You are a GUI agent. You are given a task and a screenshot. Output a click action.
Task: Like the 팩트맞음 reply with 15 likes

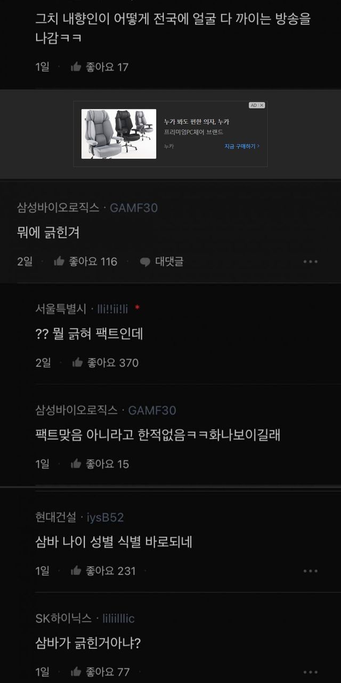[x=76, y=464]
